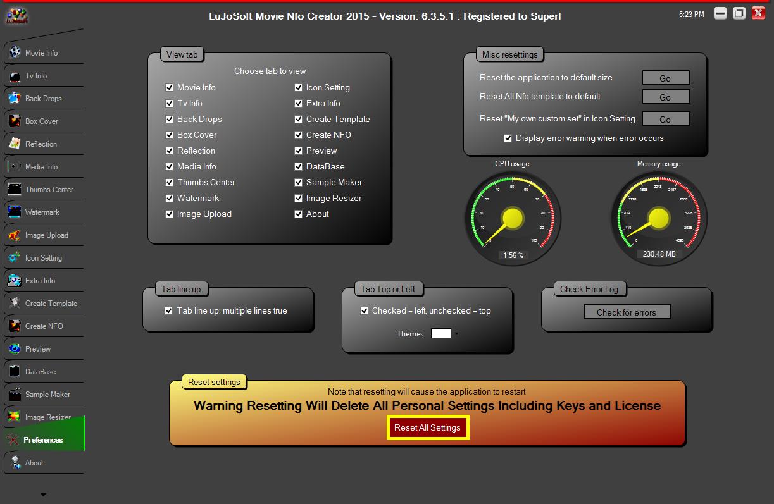Screen dimensions: 774x504
Task: Toggle 'Tab line up: multiple lines true'
Action: [x=169, y=310]
